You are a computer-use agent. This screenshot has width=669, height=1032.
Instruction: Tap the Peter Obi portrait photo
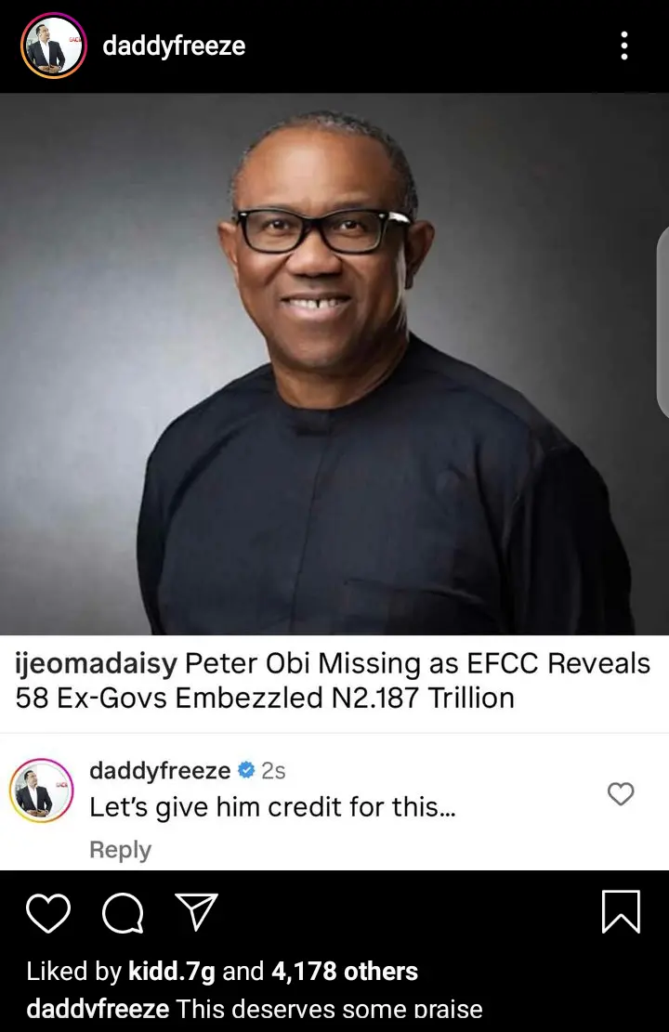pyautogui.click(x=334, y=364)
